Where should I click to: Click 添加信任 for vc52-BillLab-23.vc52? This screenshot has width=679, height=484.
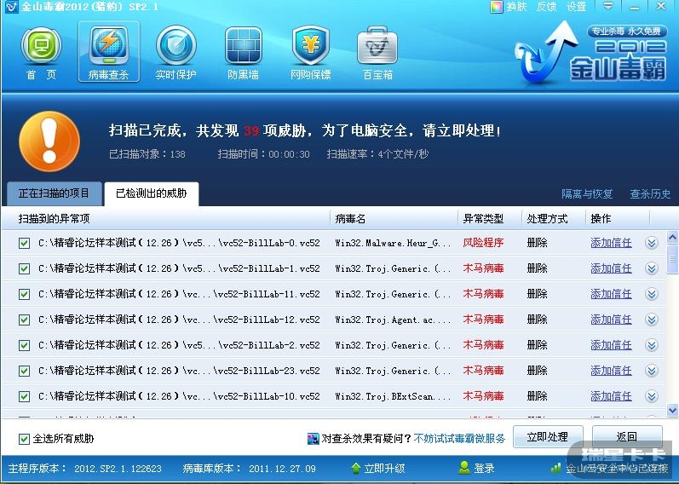(611, 371)
